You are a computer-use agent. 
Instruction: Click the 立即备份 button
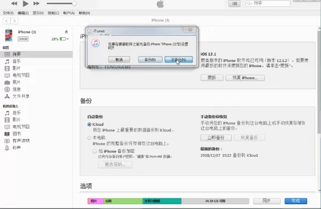click(216, 138)
